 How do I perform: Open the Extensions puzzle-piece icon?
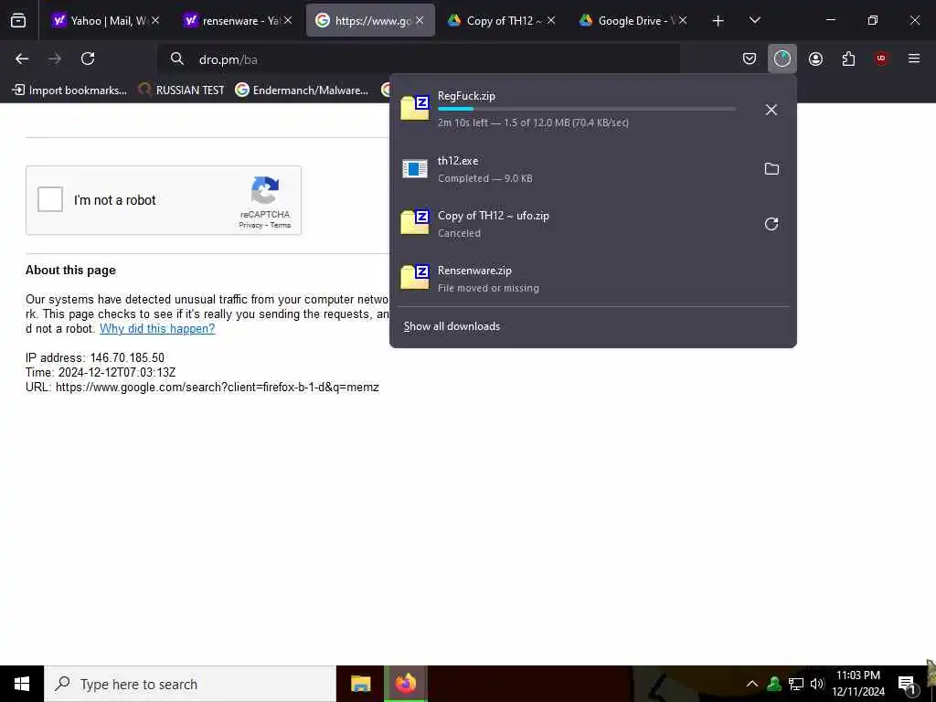click(x=848, y=58)
